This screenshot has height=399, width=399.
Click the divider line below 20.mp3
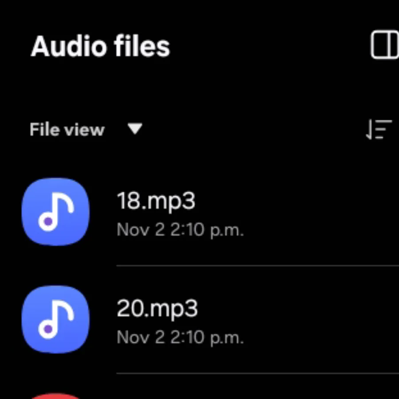257,373
